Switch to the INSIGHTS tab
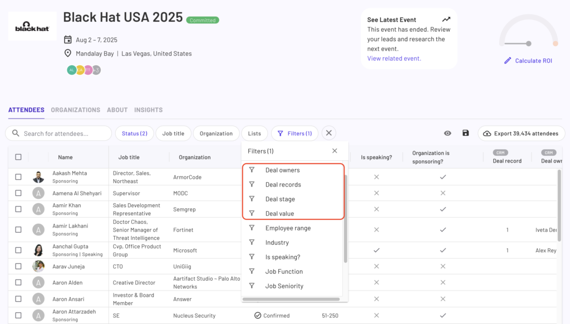The image size is (570, 324). (x=148, y=110)
